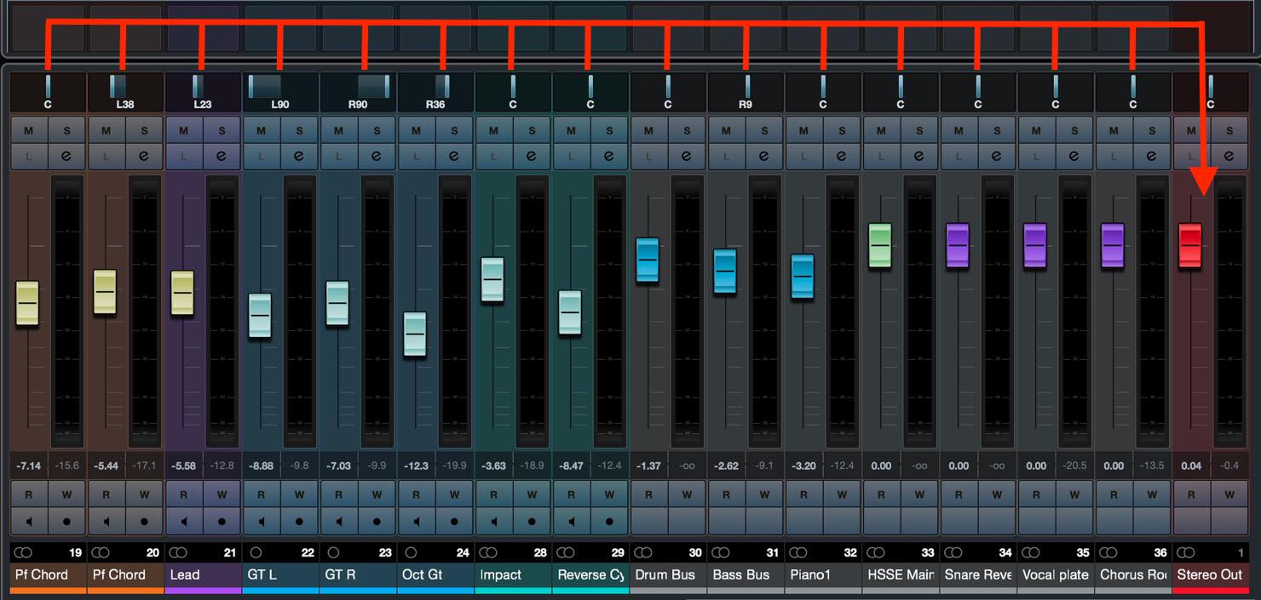This screenshot has width=1261, height=600.
Task: Select the HSSE Main channel name
Action: (901, 575)
